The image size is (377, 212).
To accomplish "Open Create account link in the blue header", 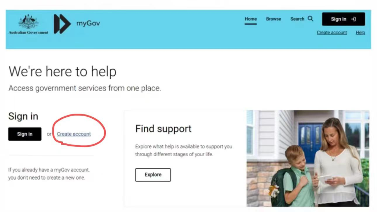I will pos(332,33).
